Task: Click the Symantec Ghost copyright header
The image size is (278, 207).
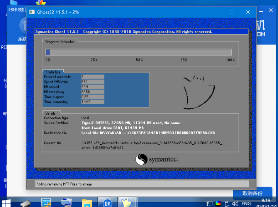Action: 124,32
